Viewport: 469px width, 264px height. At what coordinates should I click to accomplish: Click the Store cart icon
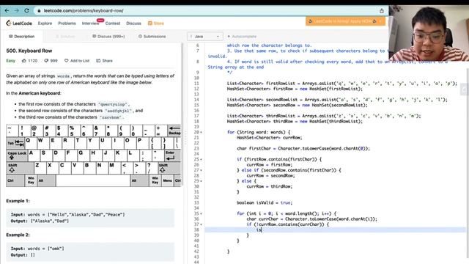(149, 23)
